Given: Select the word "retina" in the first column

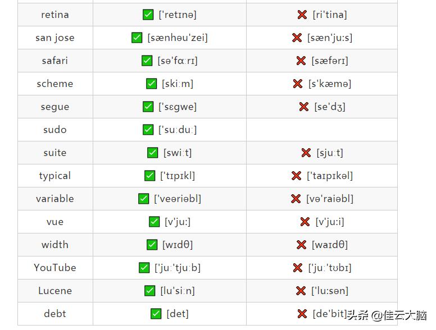Looking at the screenshot, I should 55,15.
